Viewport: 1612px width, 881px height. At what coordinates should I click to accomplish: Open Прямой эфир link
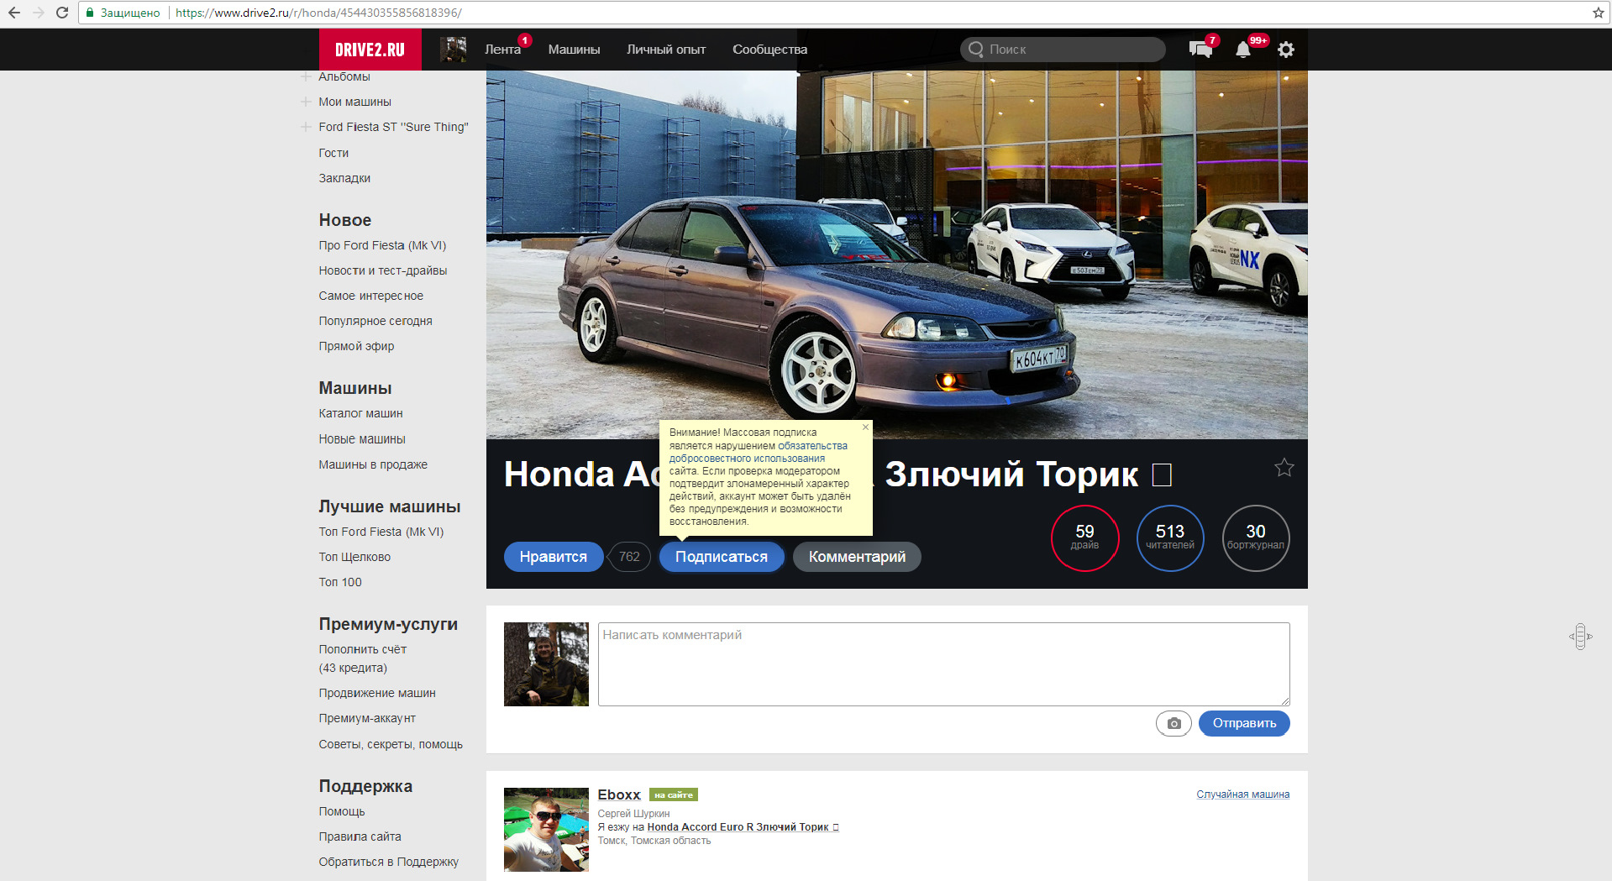356,346
